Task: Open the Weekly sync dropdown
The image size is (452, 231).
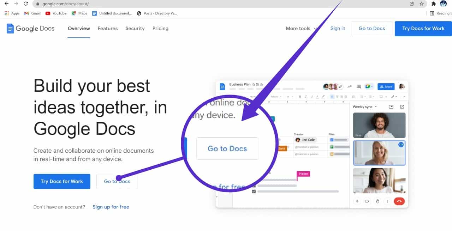Action: [376, 107]
